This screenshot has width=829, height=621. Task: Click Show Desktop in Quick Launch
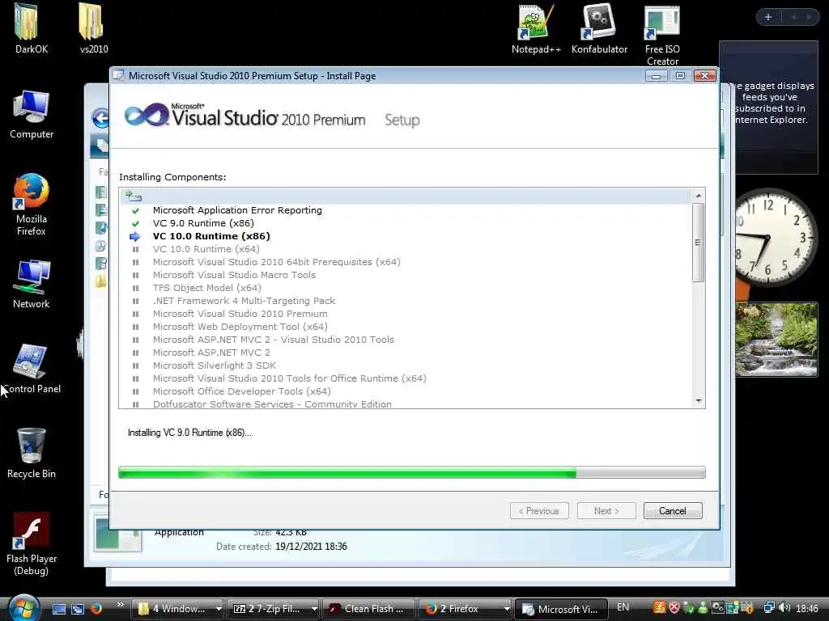58,609
